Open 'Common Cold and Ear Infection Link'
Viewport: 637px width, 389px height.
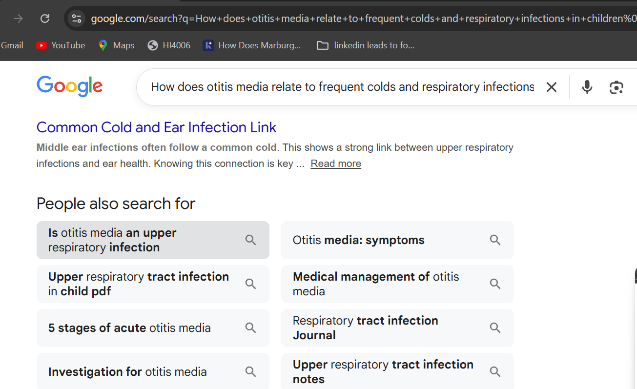coord(156,127)
